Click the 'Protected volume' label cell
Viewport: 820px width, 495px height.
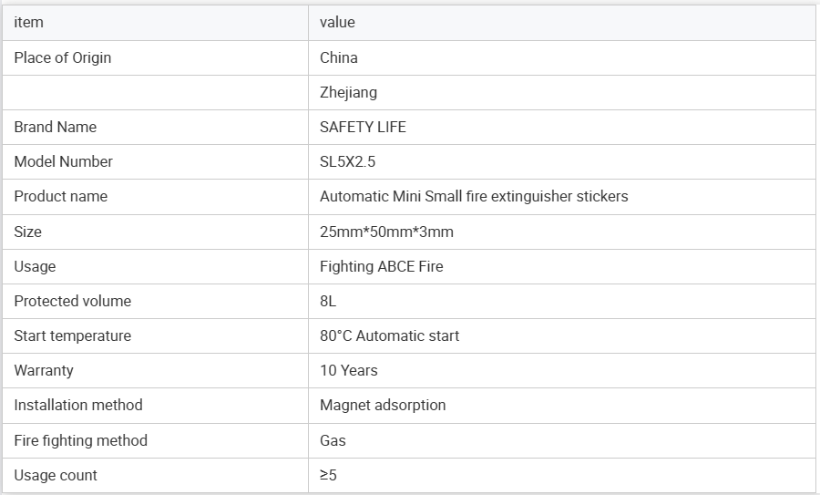(73, 301)
